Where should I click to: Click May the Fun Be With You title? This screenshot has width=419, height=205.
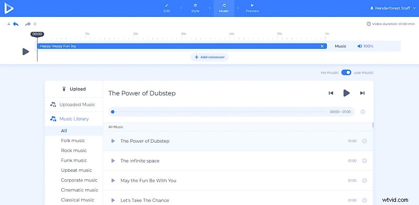click(x=148, y=181)
